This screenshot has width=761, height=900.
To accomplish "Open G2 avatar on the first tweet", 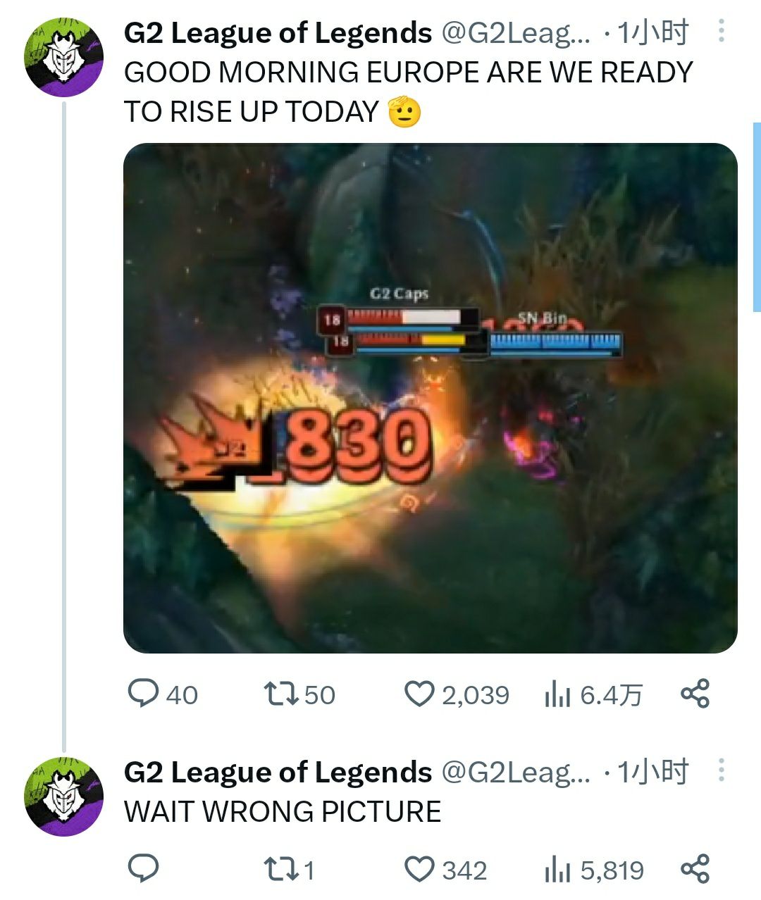I will coord(64,58).
